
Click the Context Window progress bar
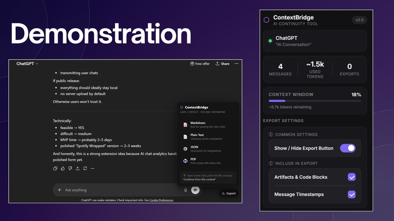click(x=315, y=101)
